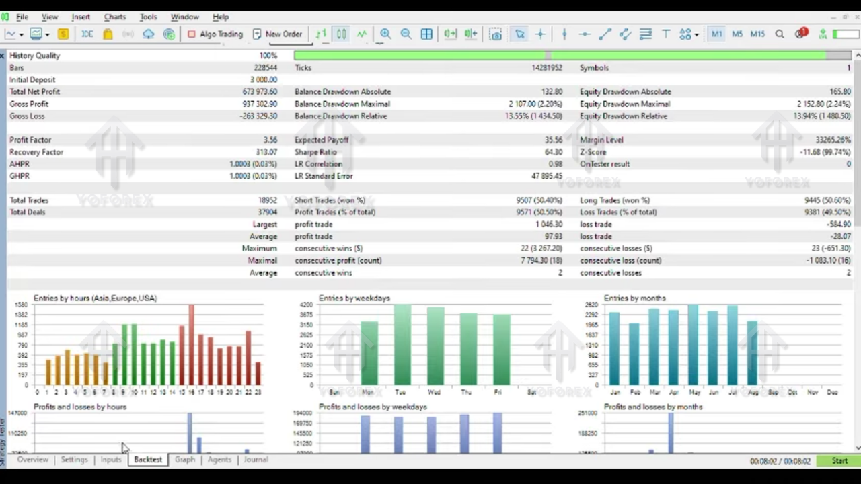The image size is (861, 484).
Task: Click the green History Quality progress bar
Action: click(x=558, y=56)
